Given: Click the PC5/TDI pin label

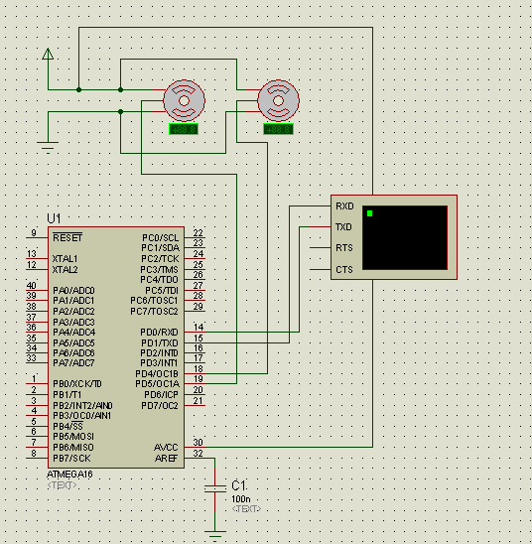Looking at the screenshot, I should click(162, 290).
